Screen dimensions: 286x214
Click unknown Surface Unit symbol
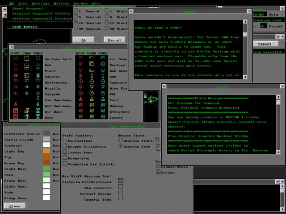[x=27, y=58]
